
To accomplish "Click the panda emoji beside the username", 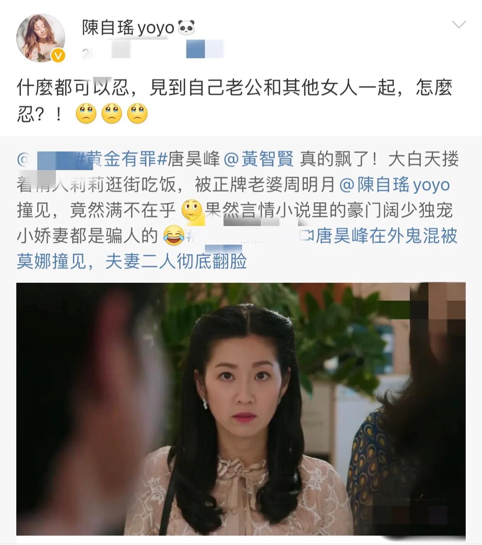I will pos(186,28).
